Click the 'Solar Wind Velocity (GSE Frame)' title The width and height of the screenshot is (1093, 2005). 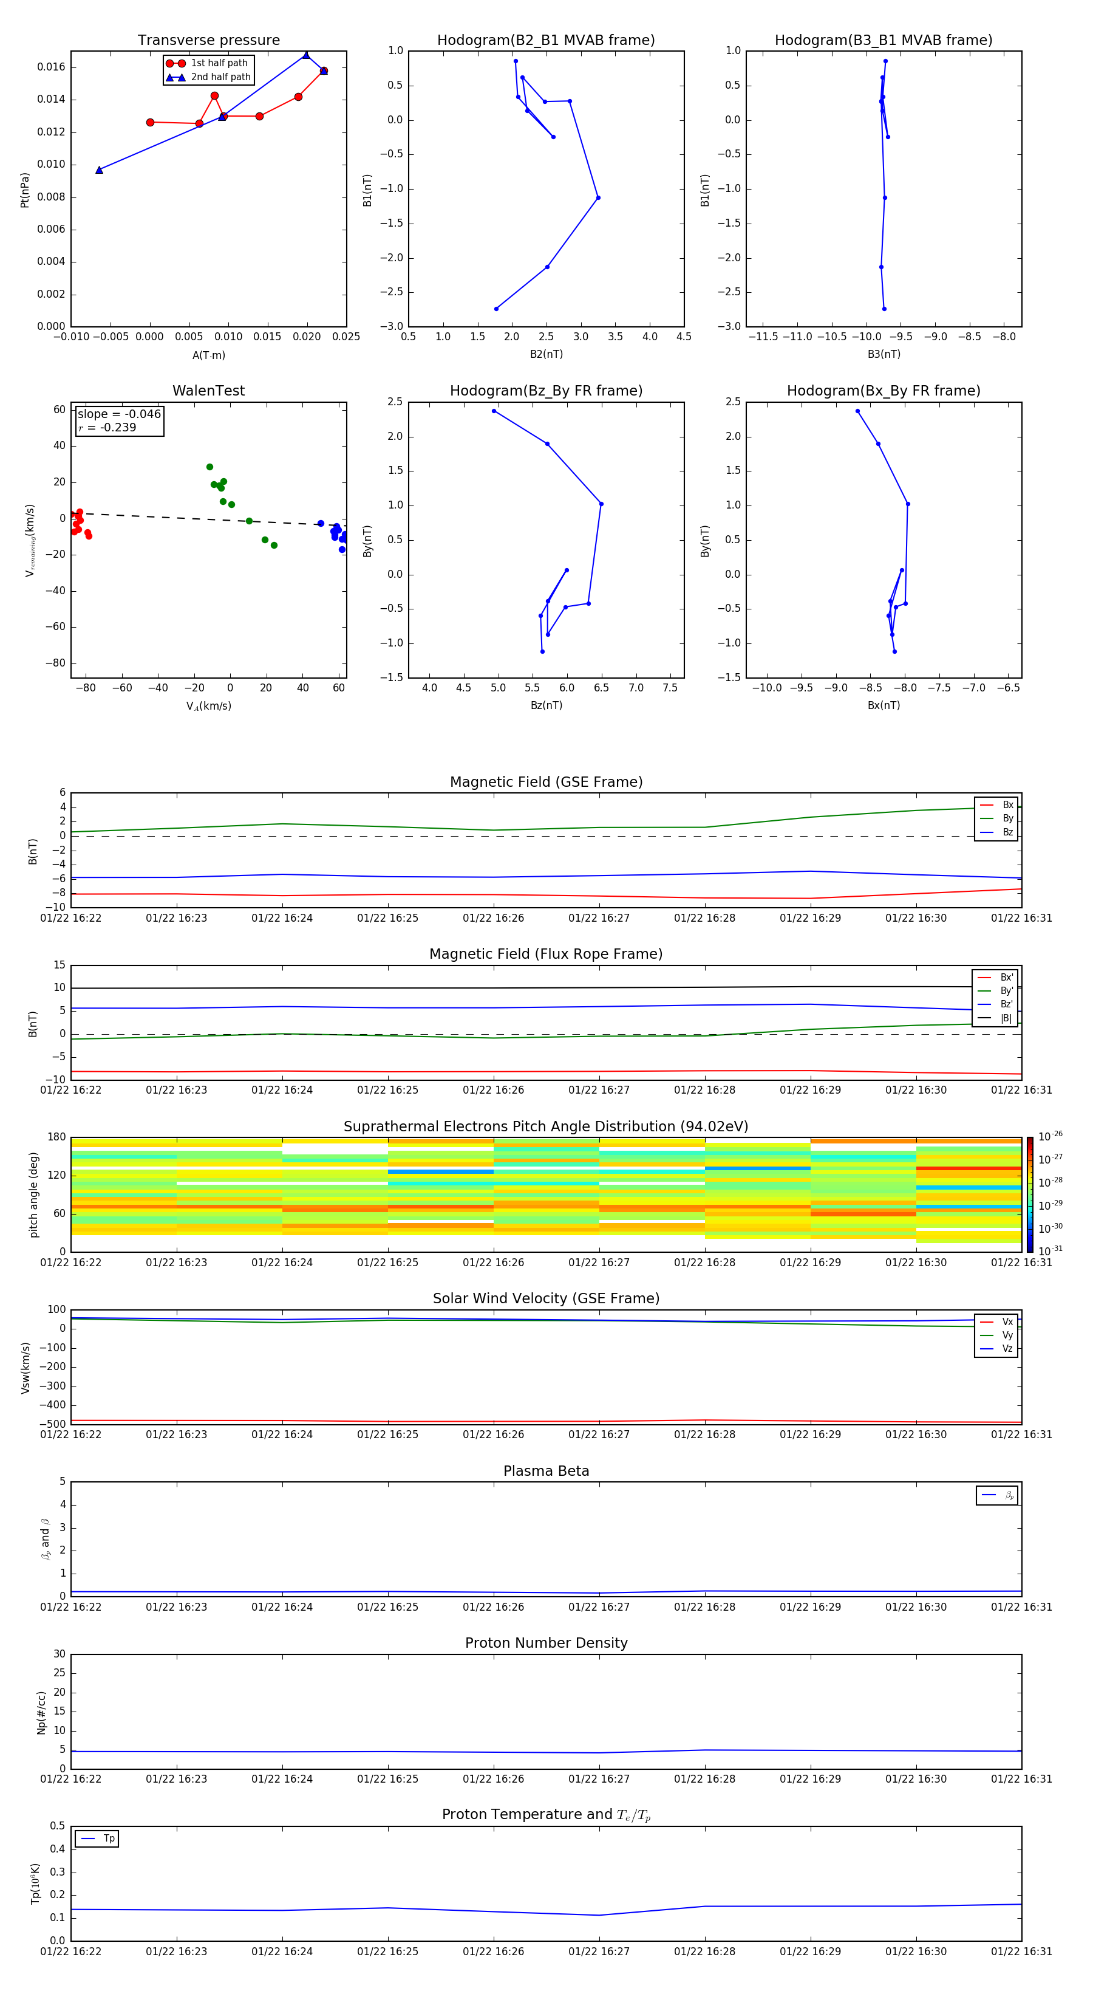click(x=546, y=1298)
